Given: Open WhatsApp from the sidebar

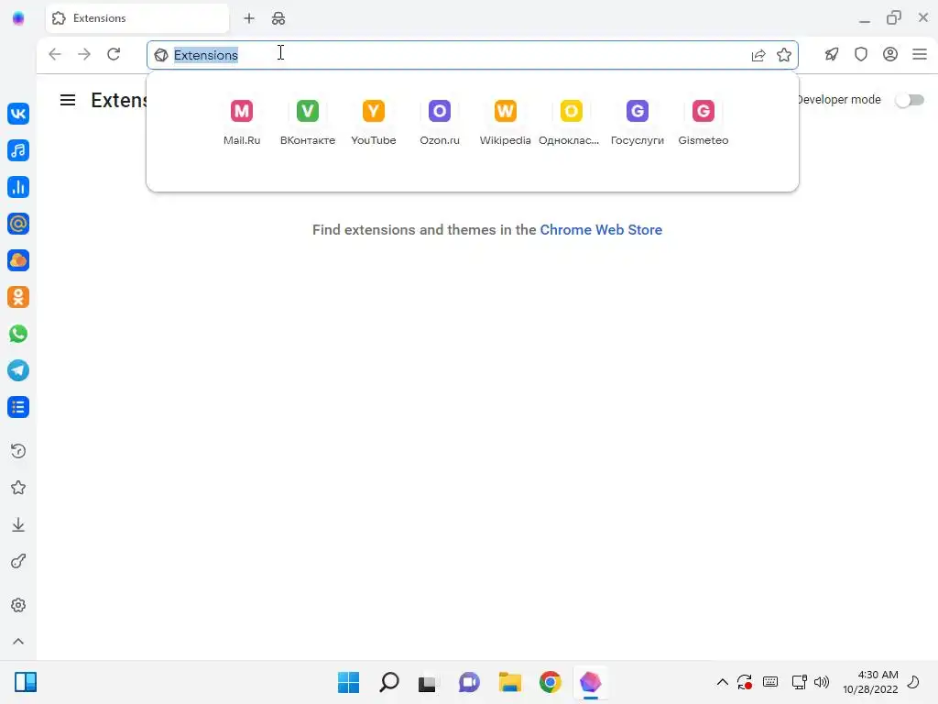Looking at the screenshot, I should pyautogui.click(x=18, y=334).
